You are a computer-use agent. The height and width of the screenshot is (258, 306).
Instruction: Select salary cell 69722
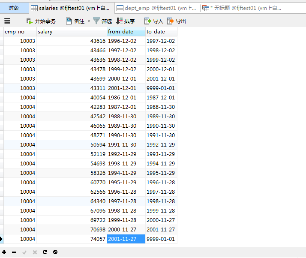(x=72, y=220)
